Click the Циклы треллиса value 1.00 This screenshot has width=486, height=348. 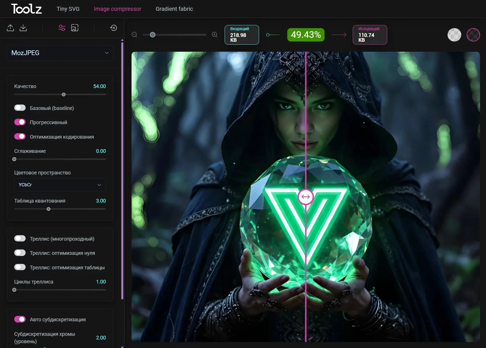101,282
